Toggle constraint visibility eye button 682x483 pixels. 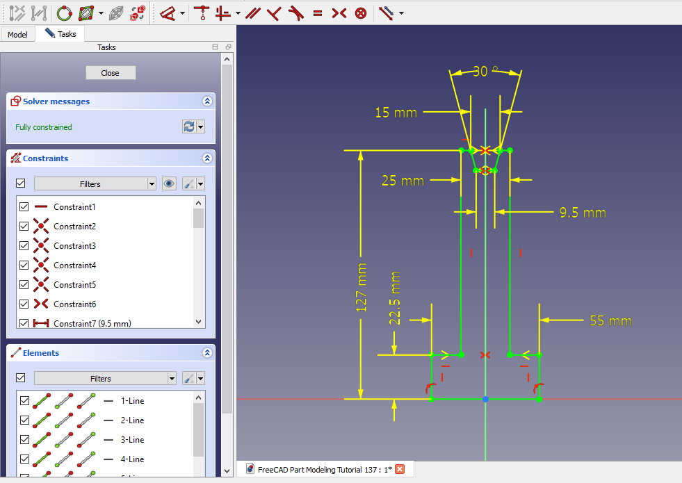tap(169, 183)
